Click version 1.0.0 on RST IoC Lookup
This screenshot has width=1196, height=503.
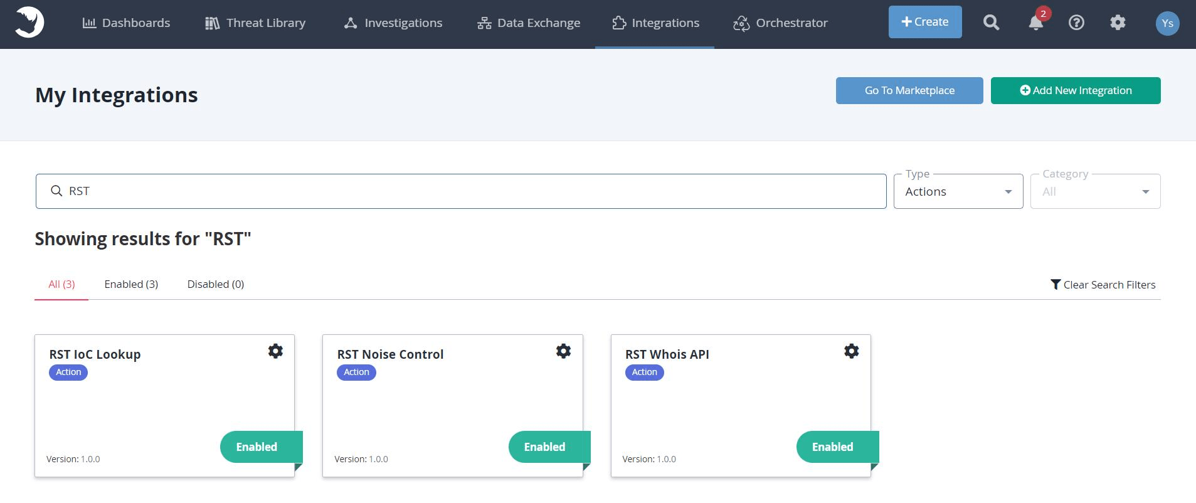(73, 459)
